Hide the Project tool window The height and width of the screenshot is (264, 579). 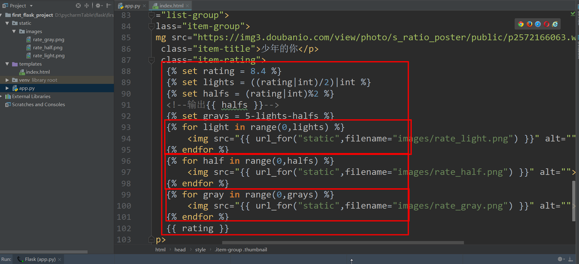(x=108, y=5)
